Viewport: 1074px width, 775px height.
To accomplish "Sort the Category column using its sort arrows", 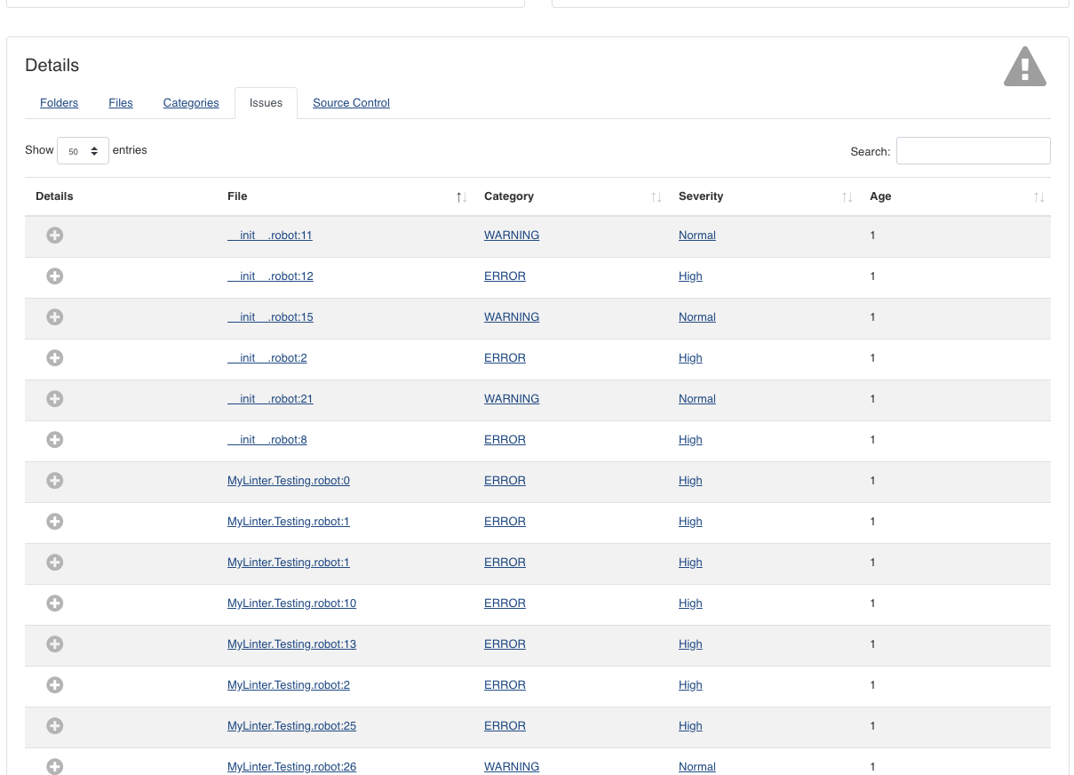I will coord(656,196).
